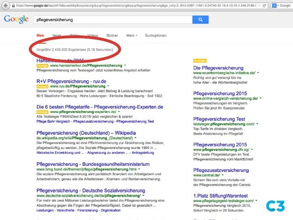Open the browser search engine dropdown arrow

[278, 6]
